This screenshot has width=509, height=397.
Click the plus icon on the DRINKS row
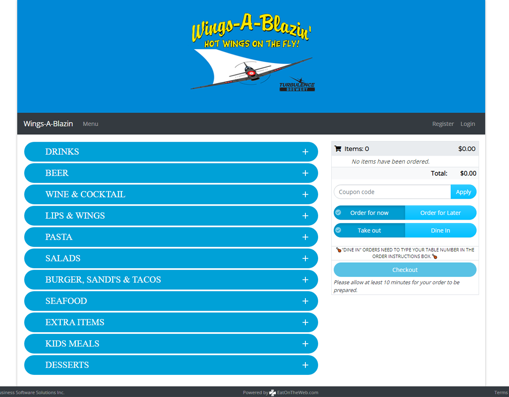pos(305,152)
